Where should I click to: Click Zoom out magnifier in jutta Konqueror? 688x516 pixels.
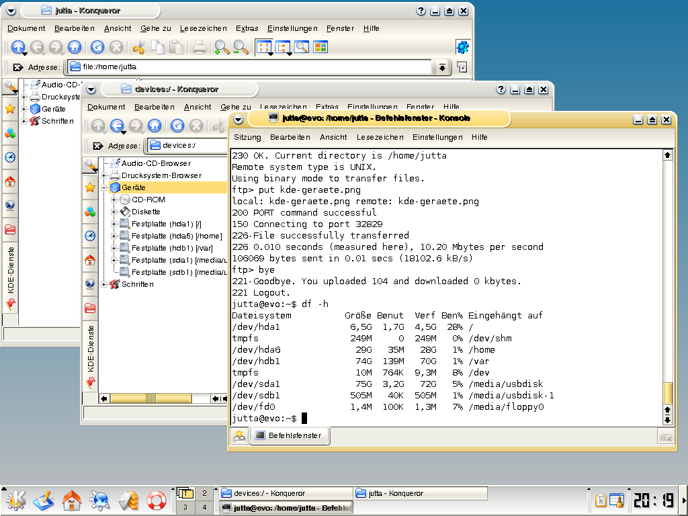tap(241, 47)
